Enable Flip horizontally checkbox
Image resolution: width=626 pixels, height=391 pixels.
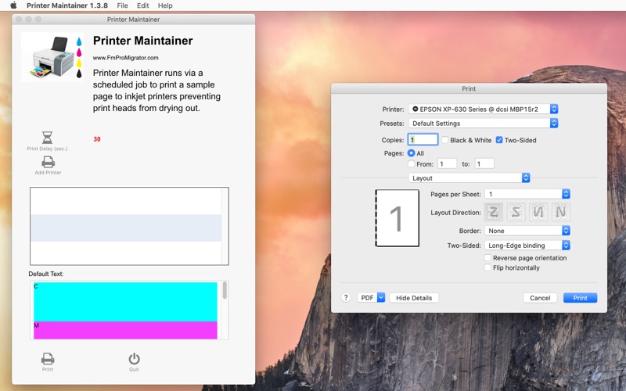[x=487, y=267]
